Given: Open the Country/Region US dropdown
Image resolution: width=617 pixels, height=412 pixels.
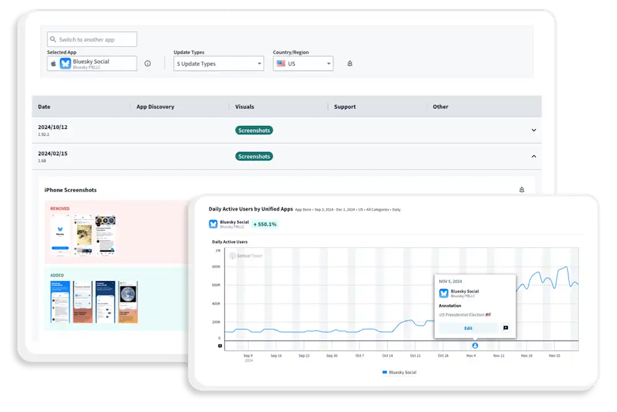Looking at the screenshot, I should (x=303, y=63).
